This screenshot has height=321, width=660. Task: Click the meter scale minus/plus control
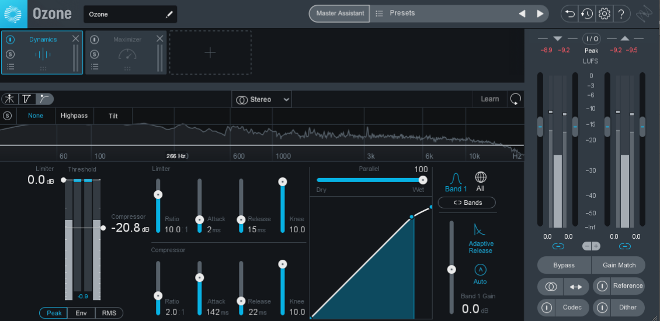pyautogui.click(x=592, y=246)
